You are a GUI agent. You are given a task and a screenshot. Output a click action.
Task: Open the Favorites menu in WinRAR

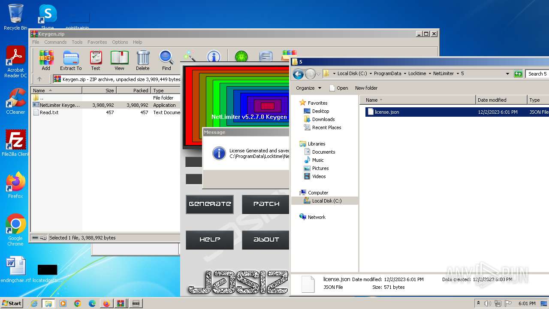[x=97, y=42]
